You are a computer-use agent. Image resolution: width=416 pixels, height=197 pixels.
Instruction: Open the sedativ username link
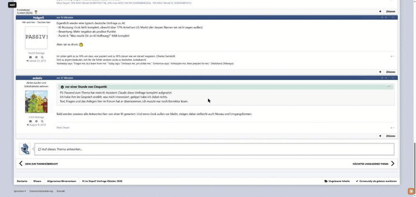point(37,78)
